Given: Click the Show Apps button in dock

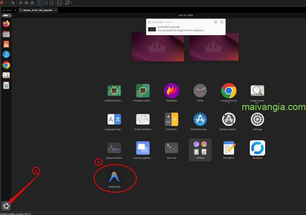Looking at the screenshot, I should click(6, 206).
